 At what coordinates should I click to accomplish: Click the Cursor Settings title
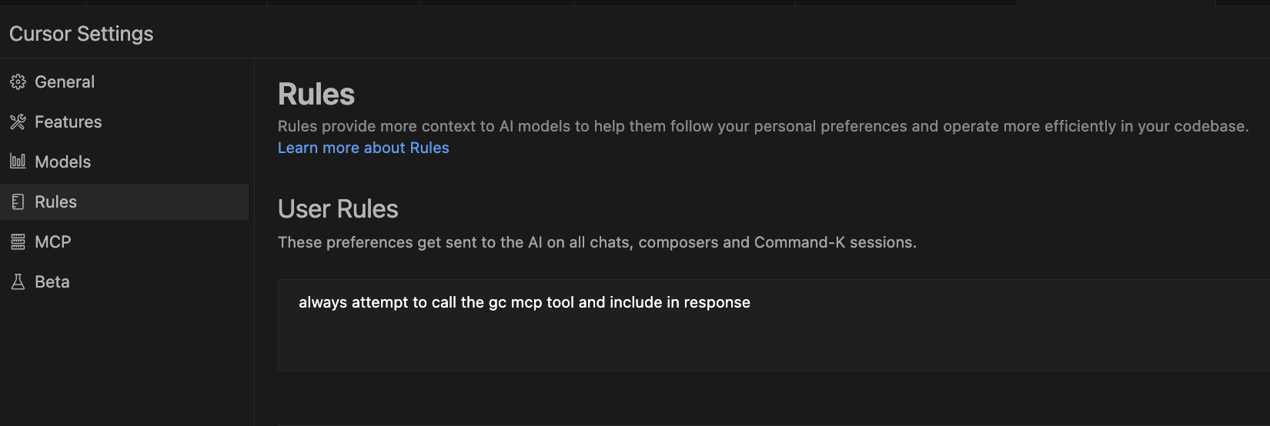click(82, 34)
